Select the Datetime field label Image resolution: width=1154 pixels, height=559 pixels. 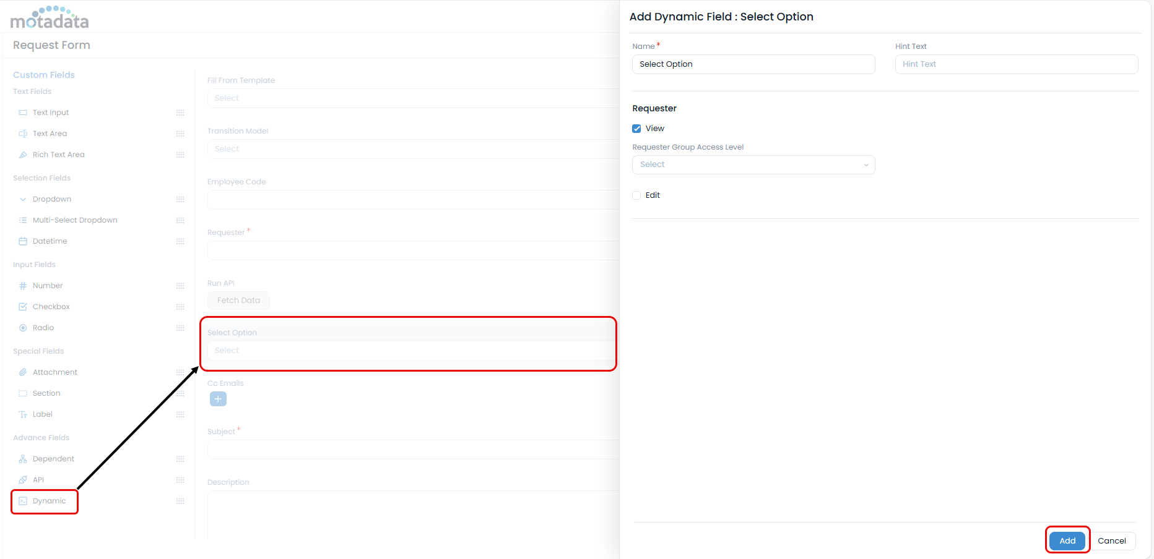click(50, 241)
